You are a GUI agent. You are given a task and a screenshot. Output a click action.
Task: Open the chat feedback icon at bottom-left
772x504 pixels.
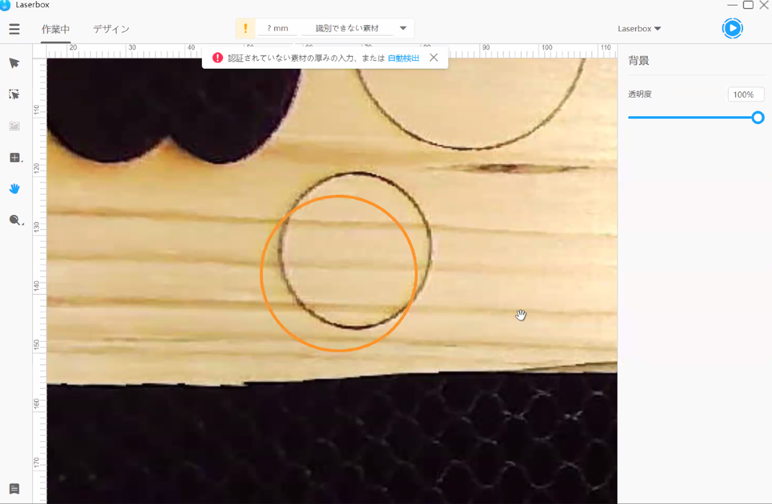[x=14, y=489]
